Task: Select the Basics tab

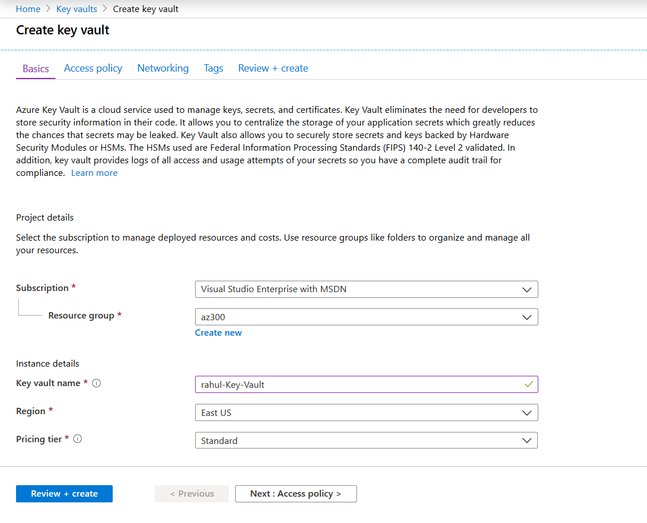Action: point(36,69)
